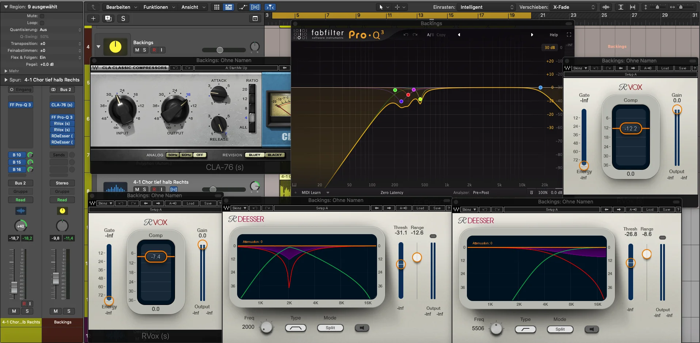Open the Stereo output slot
Image resolution: width=700 pixels, height=343 pixels.
[62, 183]
